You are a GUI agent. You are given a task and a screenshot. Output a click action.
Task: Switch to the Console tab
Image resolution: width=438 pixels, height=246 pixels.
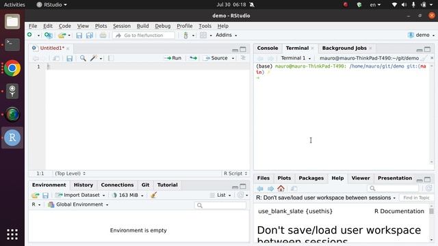pos(268,48)
